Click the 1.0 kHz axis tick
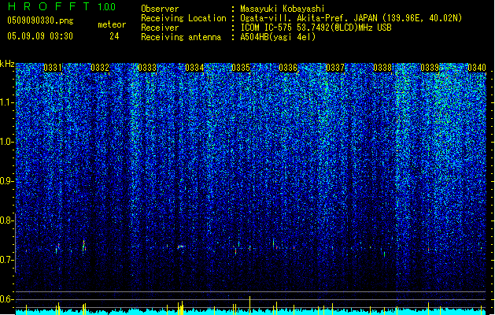Image resolution: width=495 pixels, height=315 pixels. [7, 142]
